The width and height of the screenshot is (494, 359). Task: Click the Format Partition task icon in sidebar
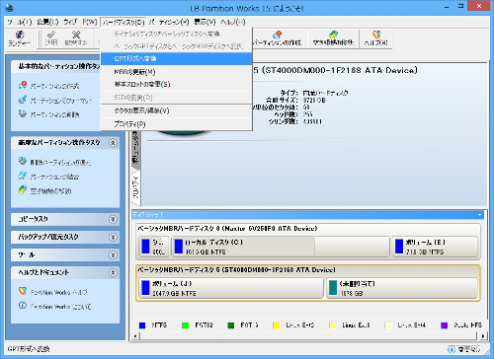pyautogui.click(x=23, y=100)
